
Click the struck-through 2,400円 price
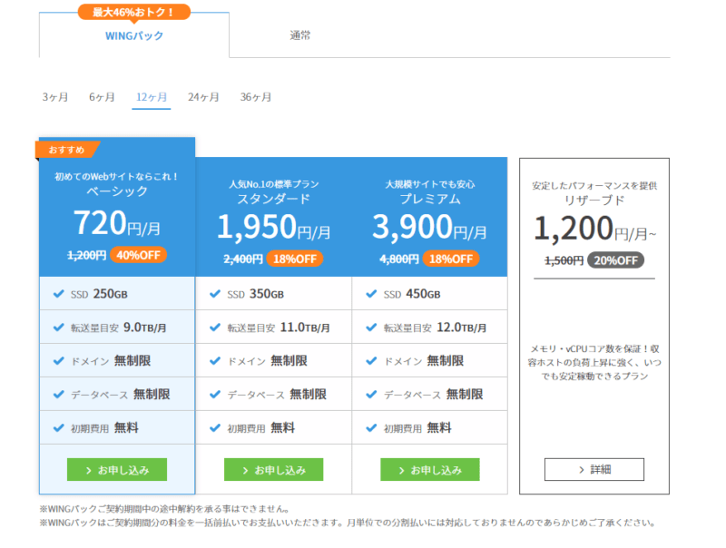pyautogui.click(x=243, y=259)
